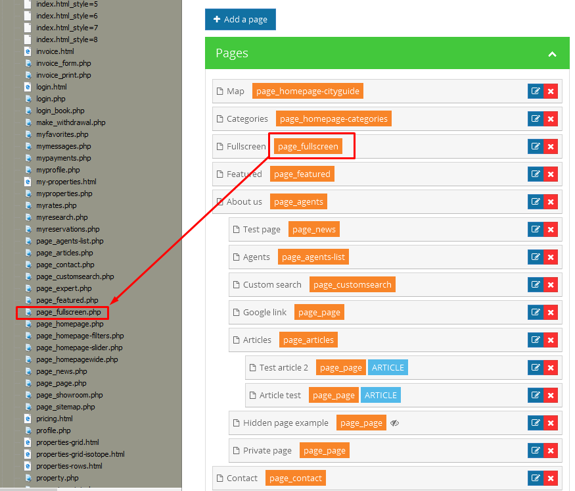
Task: Select the Articles page row label
Action: click(x=257, y=340)
